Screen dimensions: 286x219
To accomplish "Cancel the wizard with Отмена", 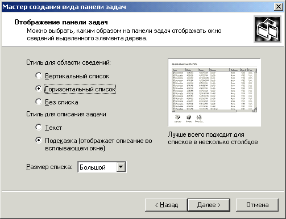I will [x=257, y=205].
